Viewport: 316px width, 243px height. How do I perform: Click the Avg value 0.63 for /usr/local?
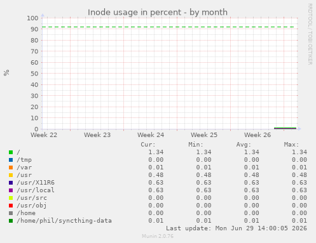coord(251,190)
